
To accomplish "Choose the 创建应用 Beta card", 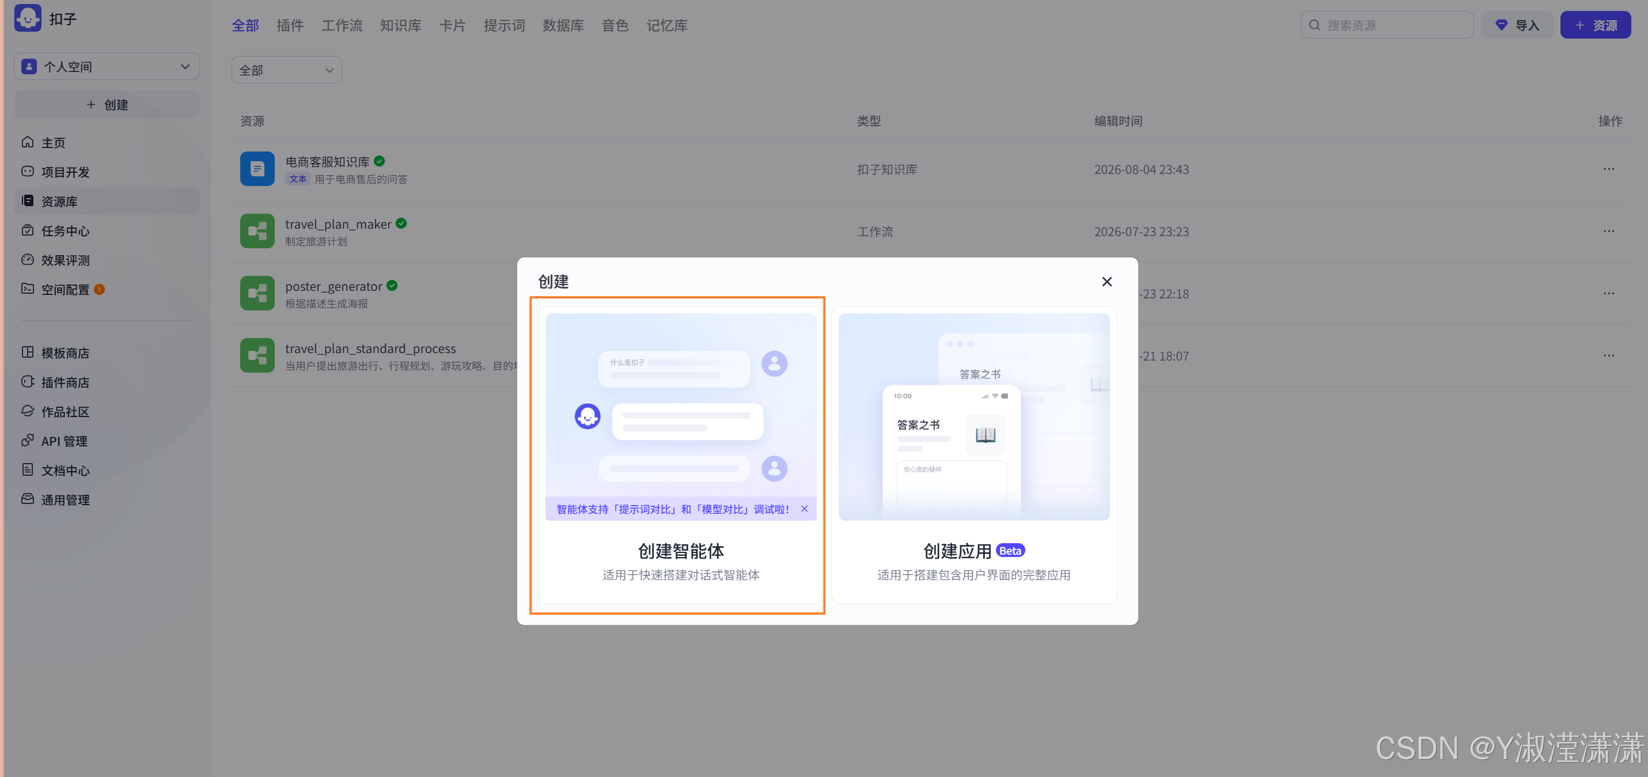I will 973,454.
